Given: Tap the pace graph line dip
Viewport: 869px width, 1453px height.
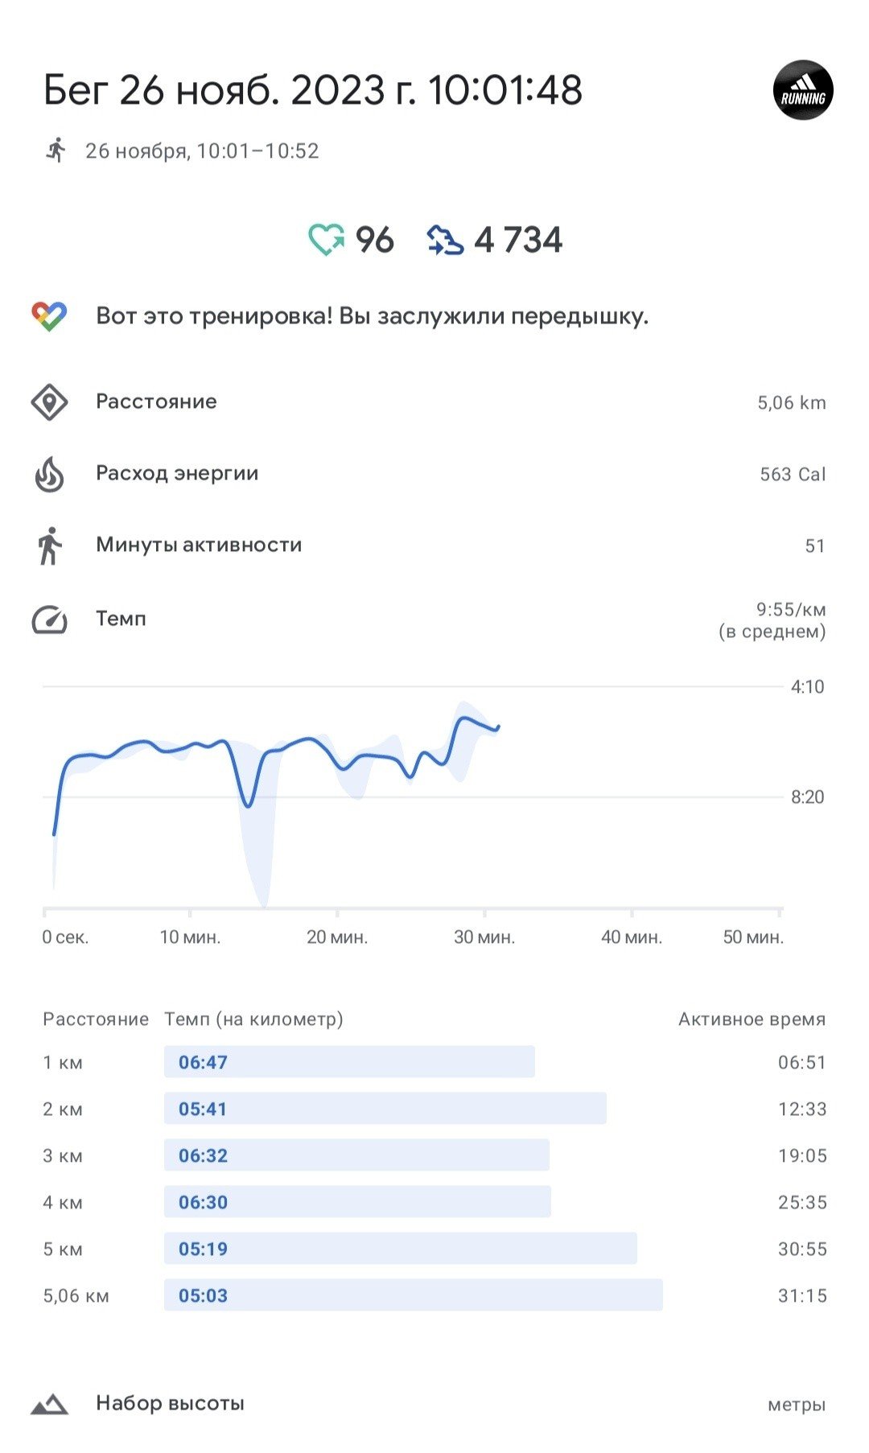Looking at the screenshot, I should pos(249,803).
